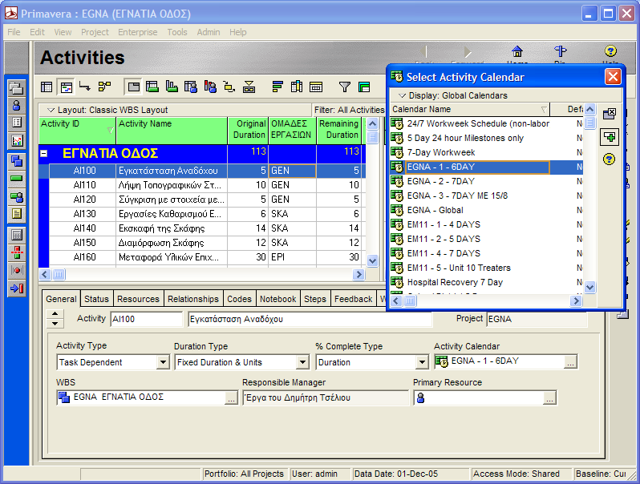Screen dimensions: 640x484
Task: Open the Activity Type dropdown
Action: (163, 362)
